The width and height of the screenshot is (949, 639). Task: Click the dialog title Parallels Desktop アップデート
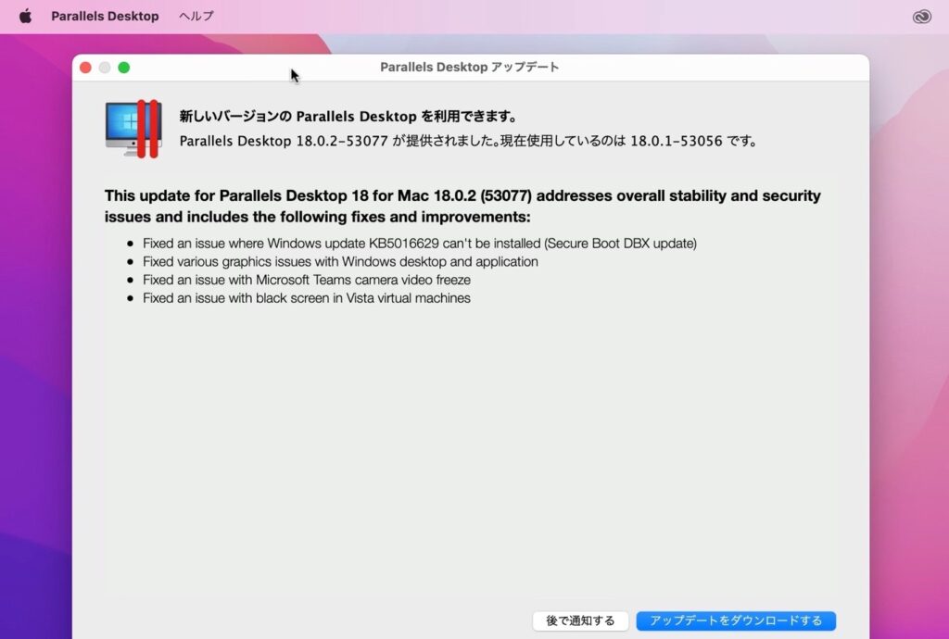click(470, 67)
